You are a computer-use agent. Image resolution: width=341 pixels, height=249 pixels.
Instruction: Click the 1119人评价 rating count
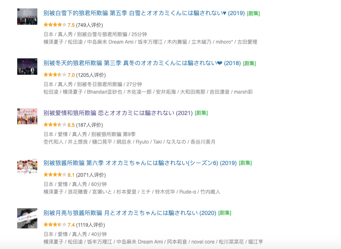pos(91,225)
